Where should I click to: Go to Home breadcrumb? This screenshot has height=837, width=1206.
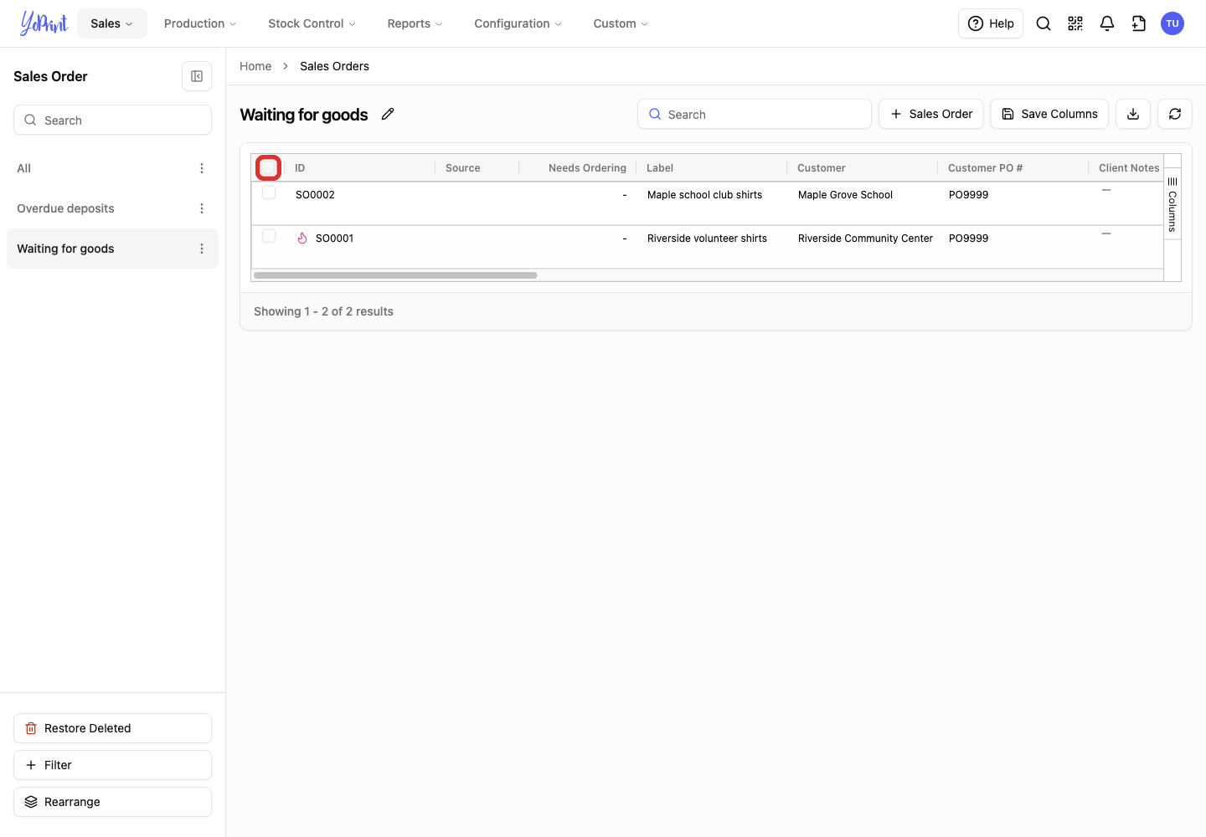[x=255, y=66]
